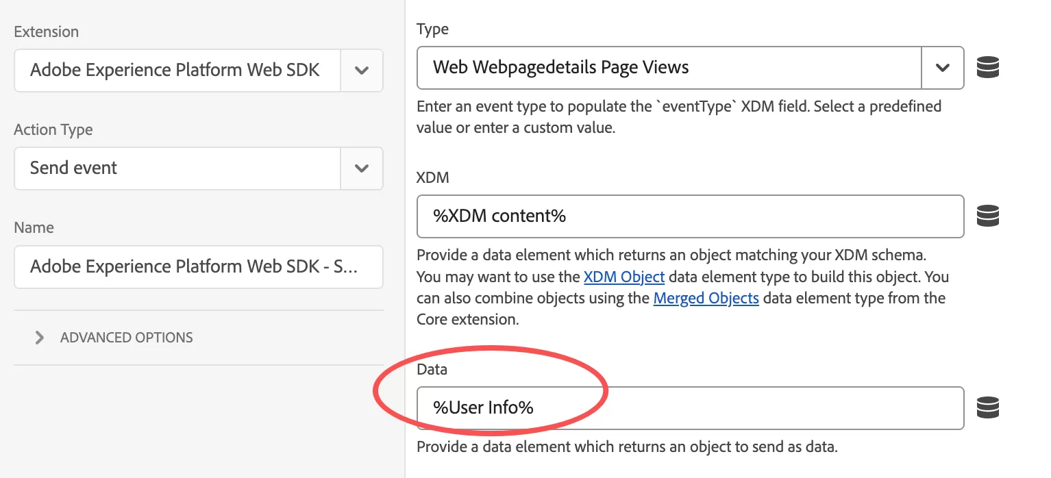
Task: Click the Type label
Action: (433, 29)
